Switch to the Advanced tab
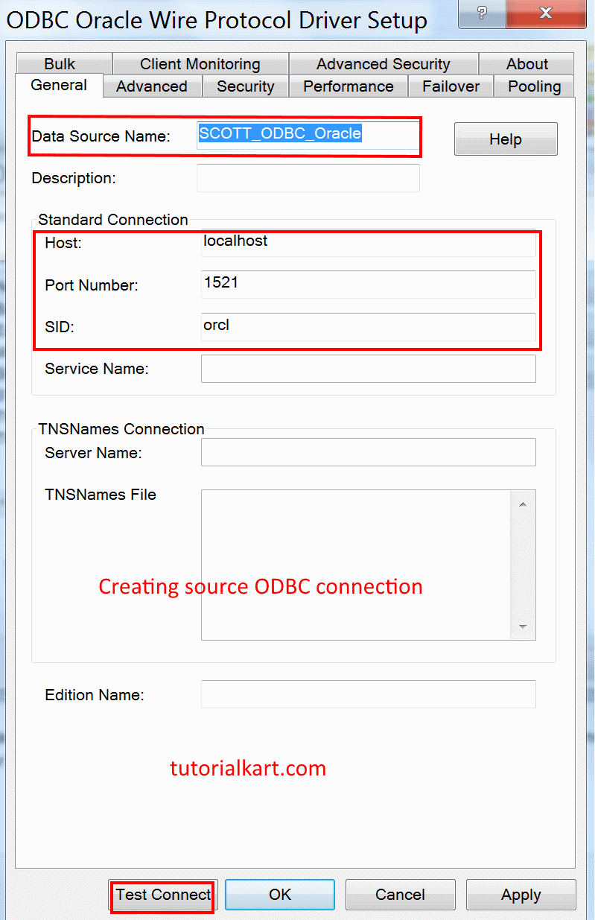The height and width of the screenshot is (920, 595). tap(152, 86)
